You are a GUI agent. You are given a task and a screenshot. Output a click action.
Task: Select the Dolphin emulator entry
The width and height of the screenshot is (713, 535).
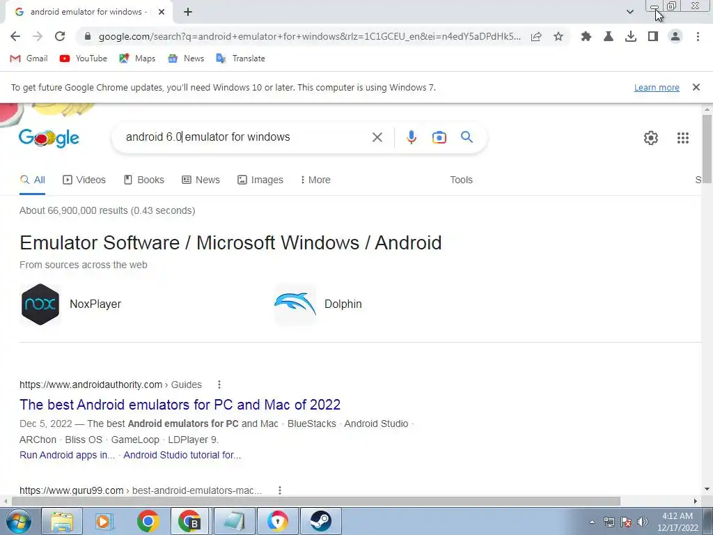coord(318,304)
